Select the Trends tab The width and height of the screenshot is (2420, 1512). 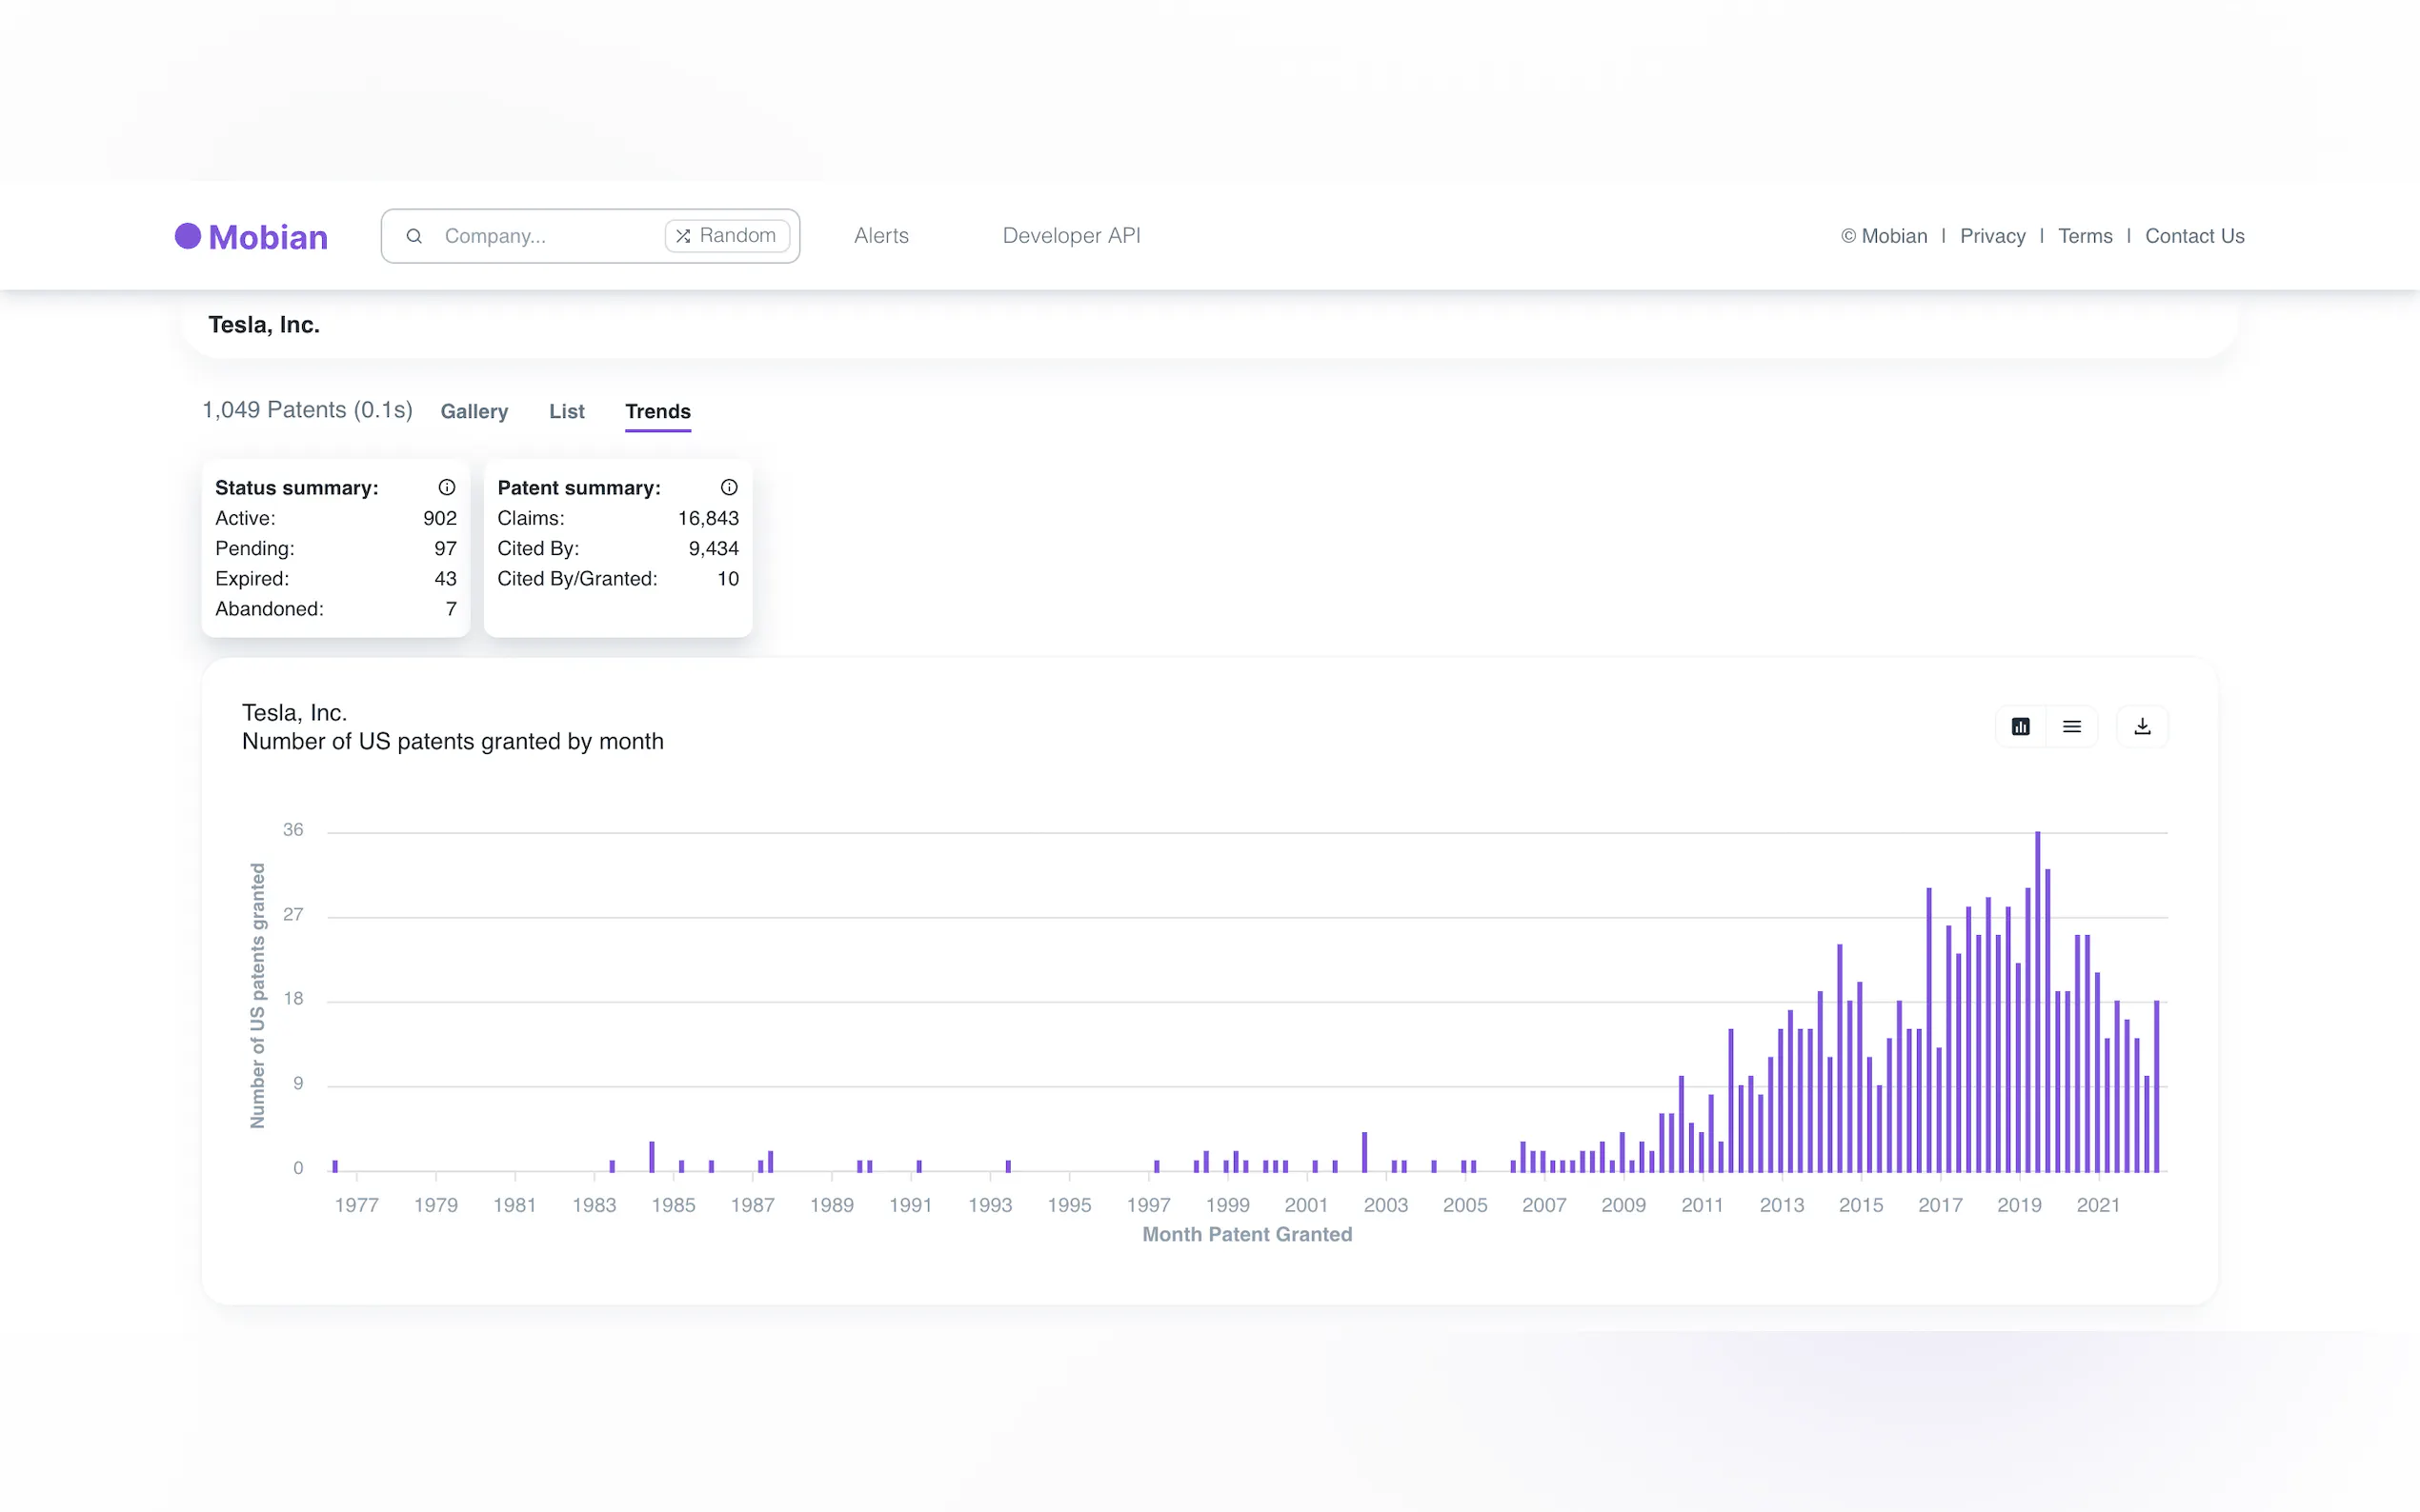(657, 411)
